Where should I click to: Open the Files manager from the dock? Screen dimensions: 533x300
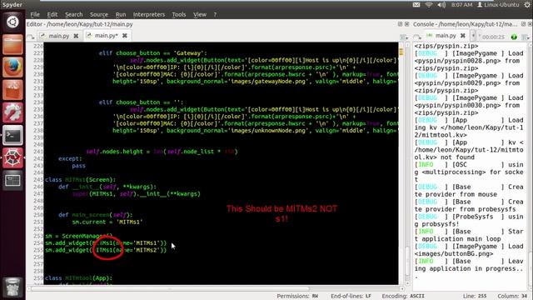[12, 44]
